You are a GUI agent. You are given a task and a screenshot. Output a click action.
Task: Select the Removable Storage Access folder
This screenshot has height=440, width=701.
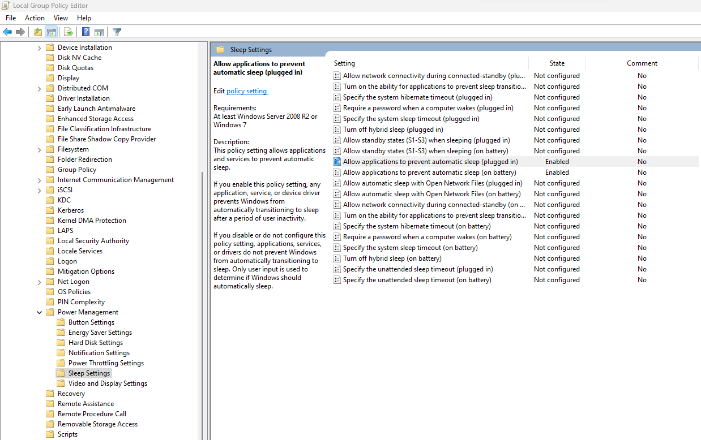97,424
